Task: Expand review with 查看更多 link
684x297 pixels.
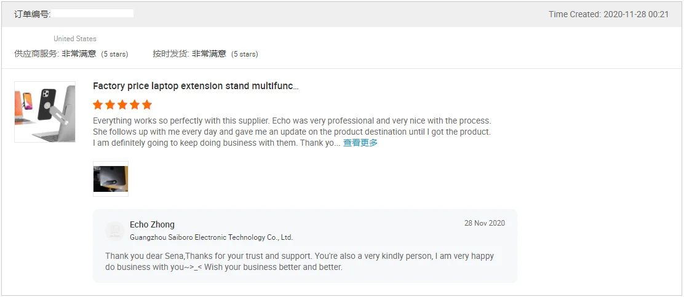Action: 360,143
